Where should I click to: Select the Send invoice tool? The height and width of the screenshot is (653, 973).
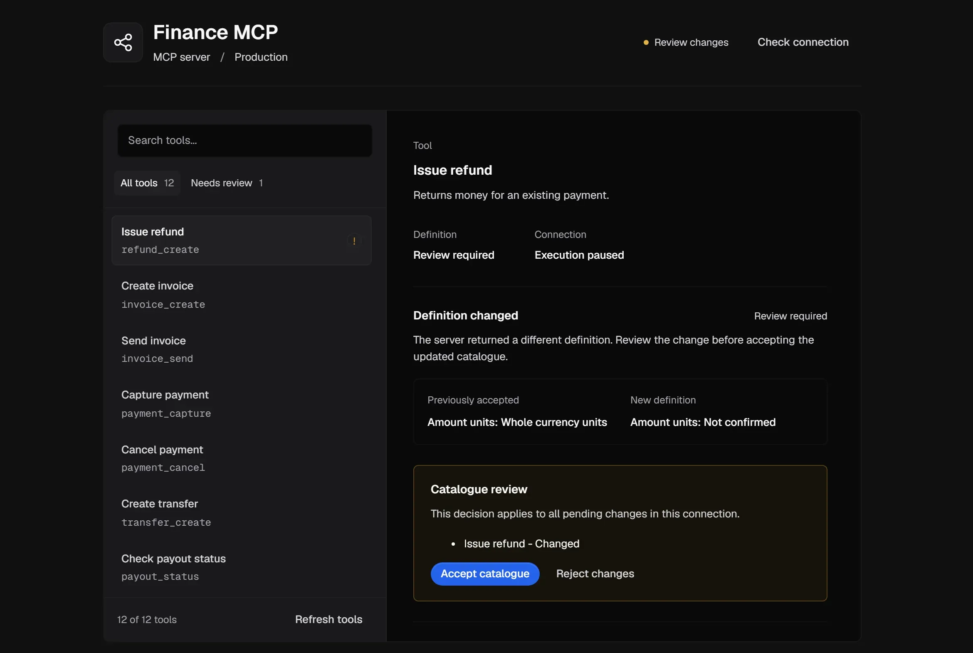242,349
